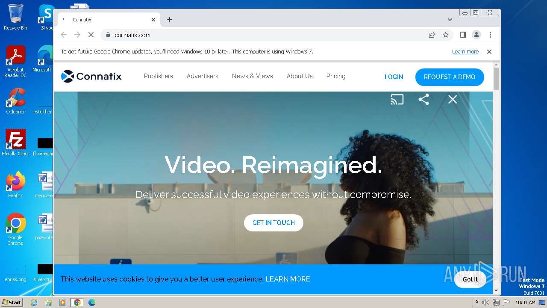Screen dimensions: 547x308
Task: Open the file explorer from the taskbar
Action: coord(48,302)
